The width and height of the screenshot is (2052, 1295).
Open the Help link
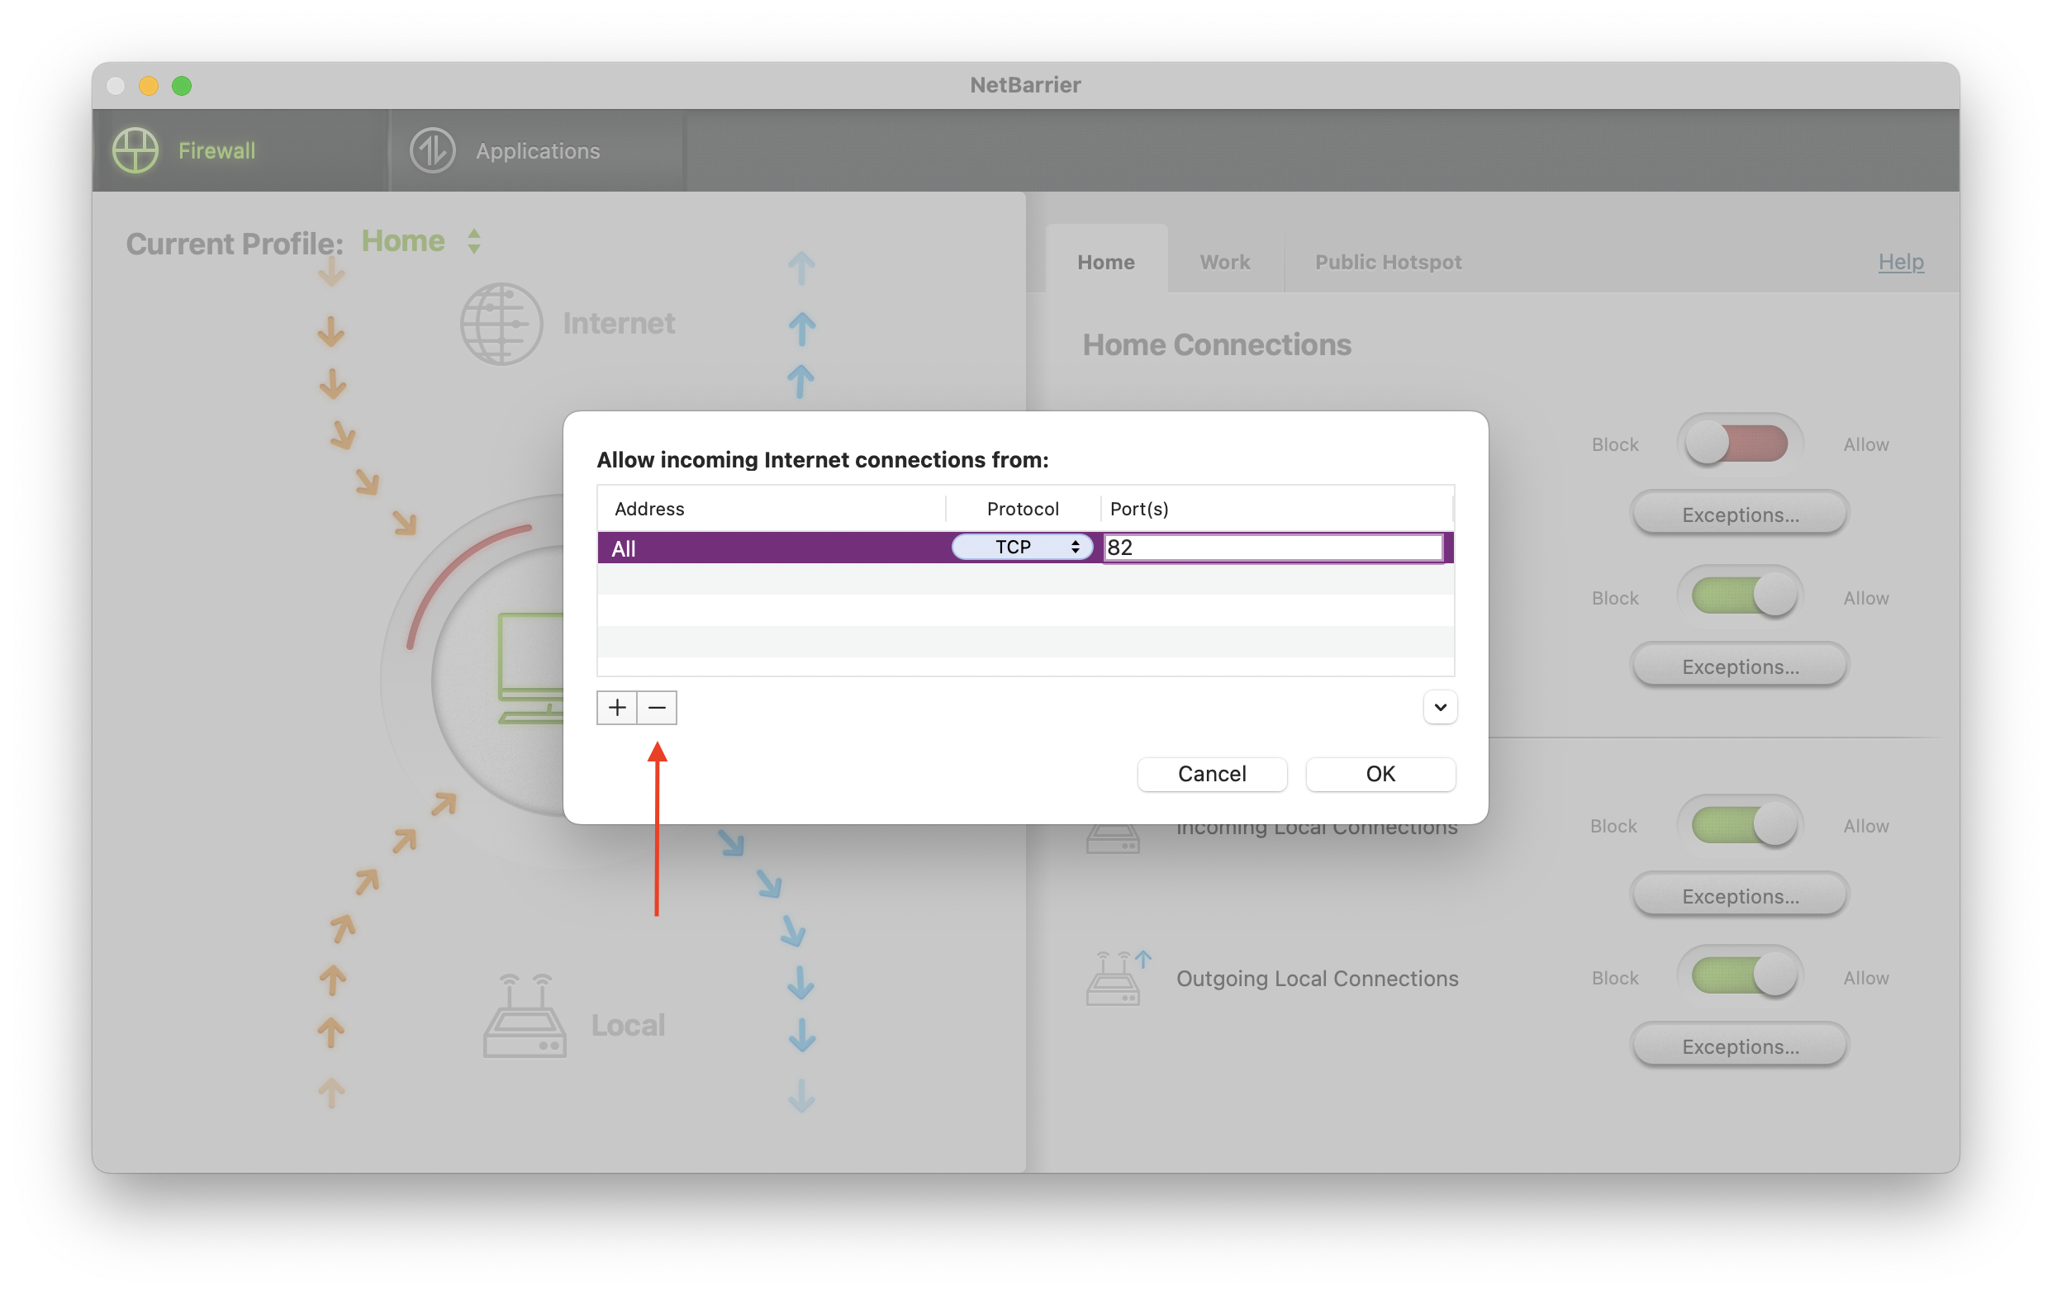pos(1900,262)
